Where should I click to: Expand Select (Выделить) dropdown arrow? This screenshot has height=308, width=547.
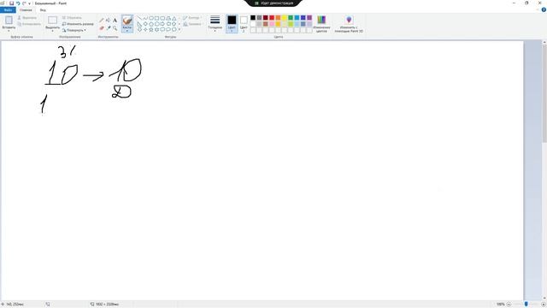pos(53,31)
